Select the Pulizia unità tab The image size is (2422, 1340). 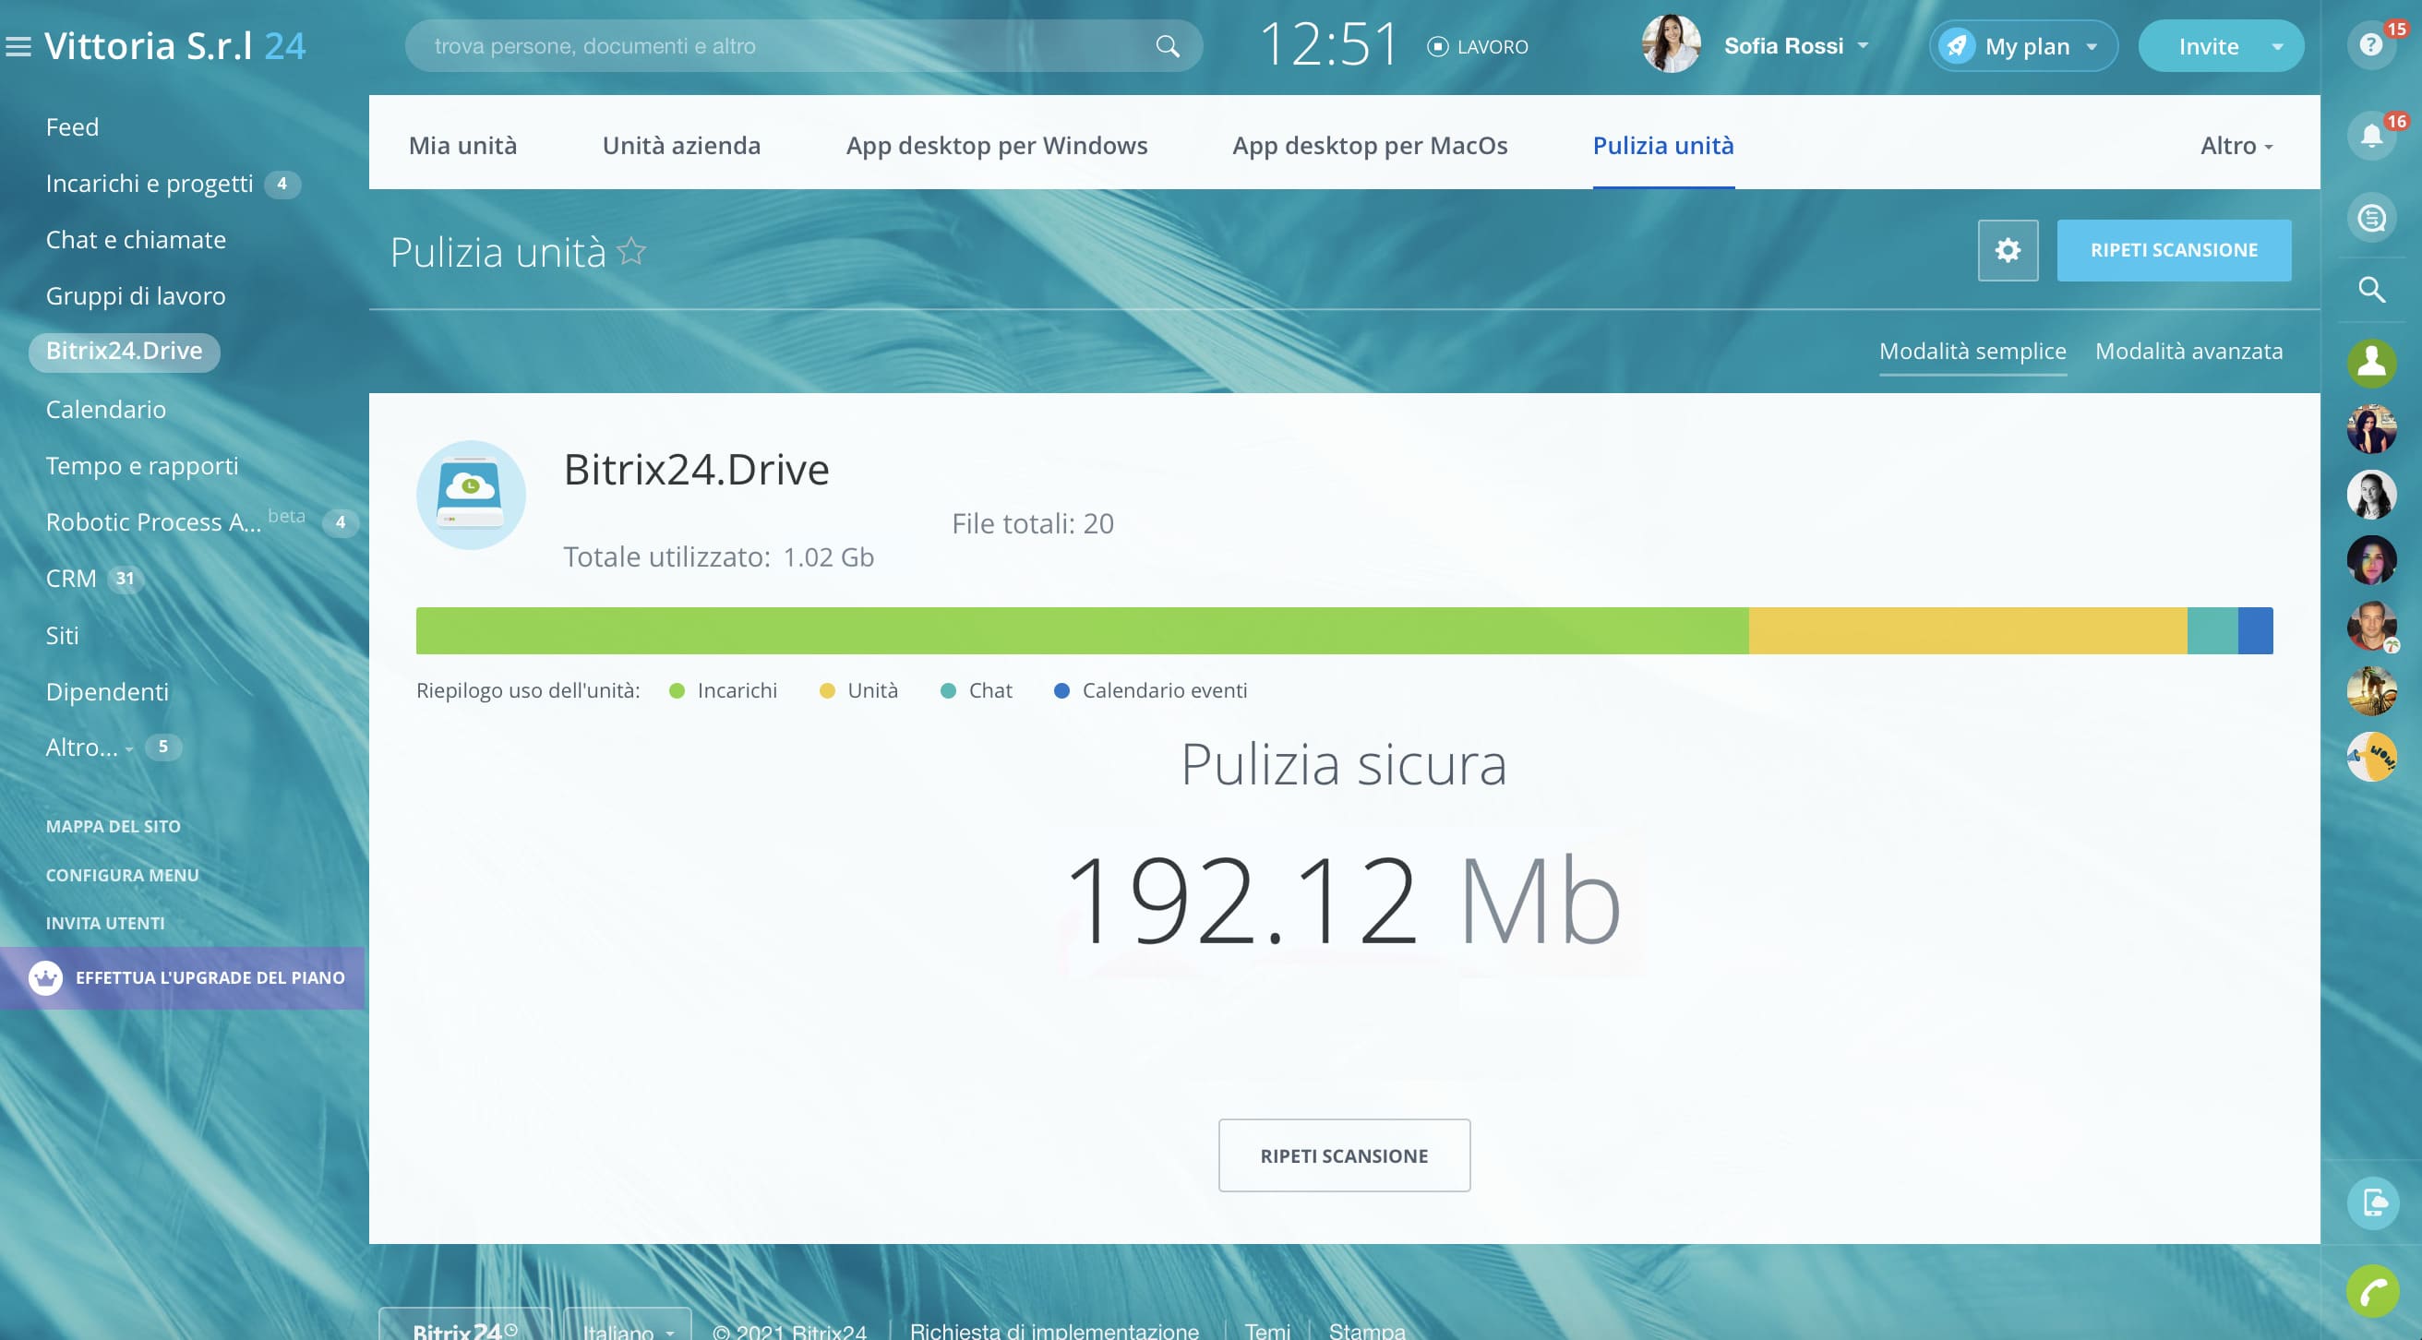coord(1662,146)
